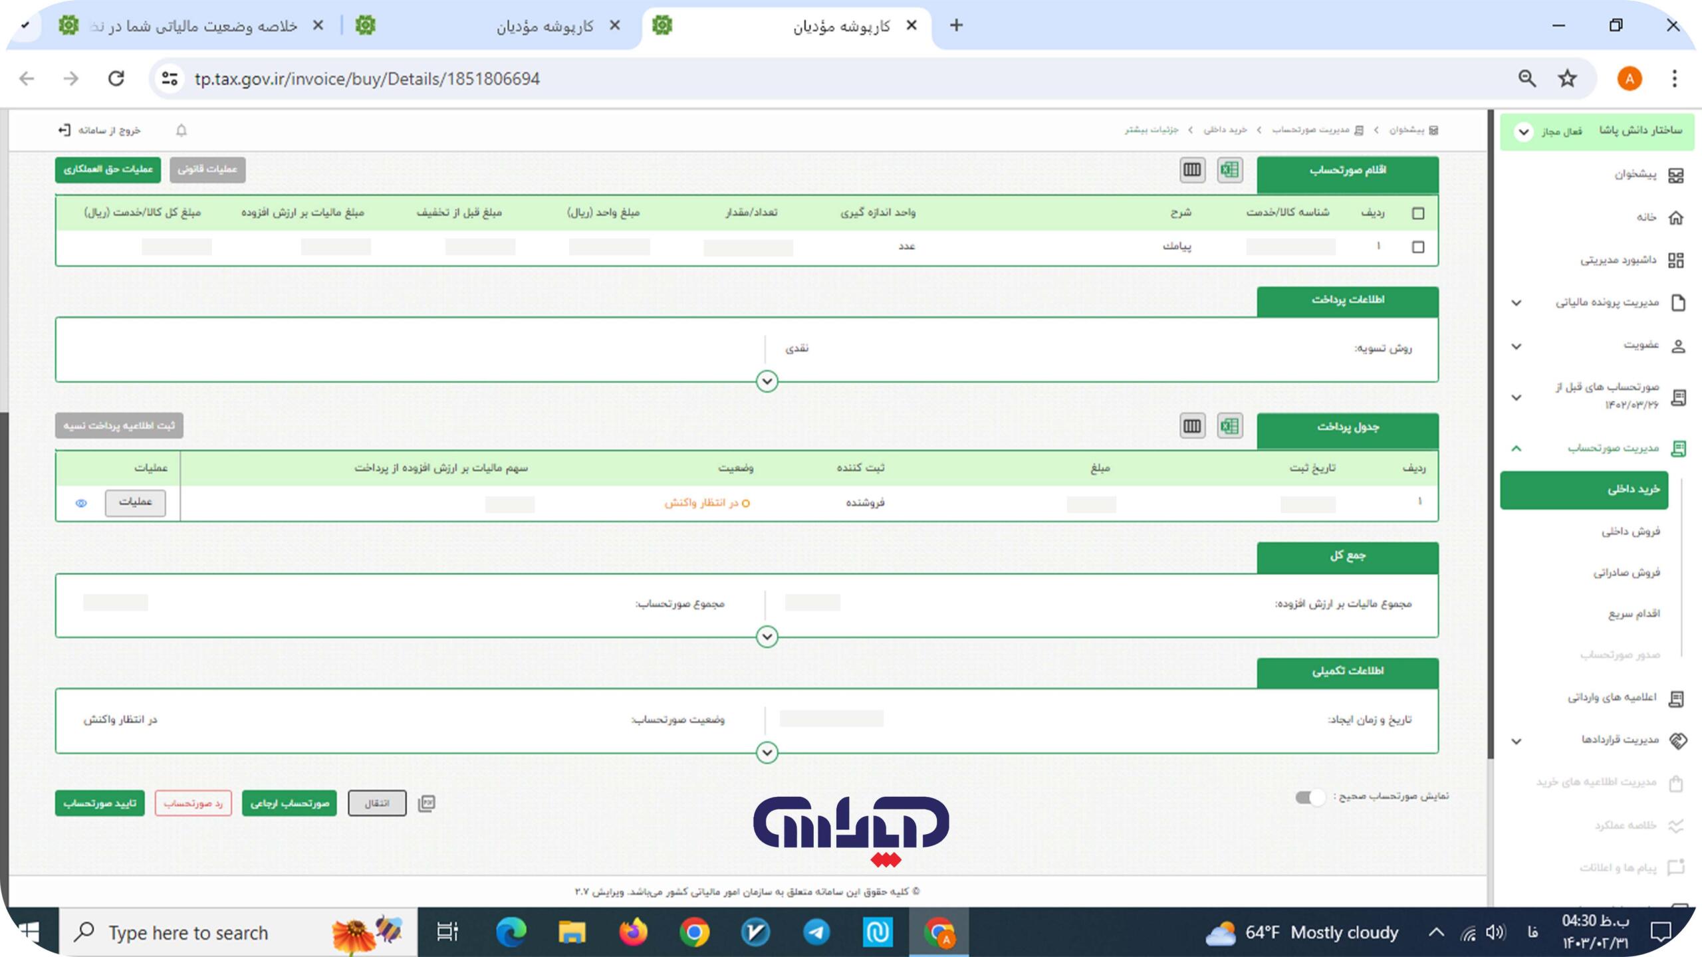
Task: Select فروش داخلی in the sidebar
Action: tap(1630, 531)
